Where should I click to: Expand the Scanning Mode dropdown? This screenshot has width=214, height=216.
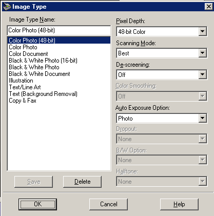[x=202, y=53]
